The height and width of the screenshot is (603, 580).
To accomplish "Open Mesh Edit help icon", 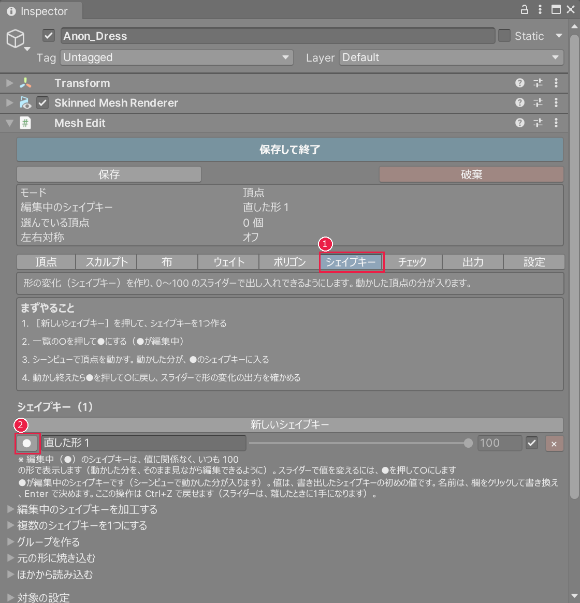I will [x=519, y=123].
